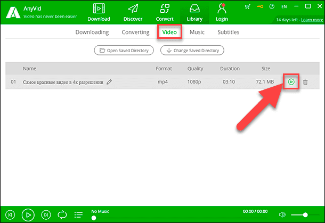Change language using EN selector
The image size is (325, 223).
click(x=284, y=6)
